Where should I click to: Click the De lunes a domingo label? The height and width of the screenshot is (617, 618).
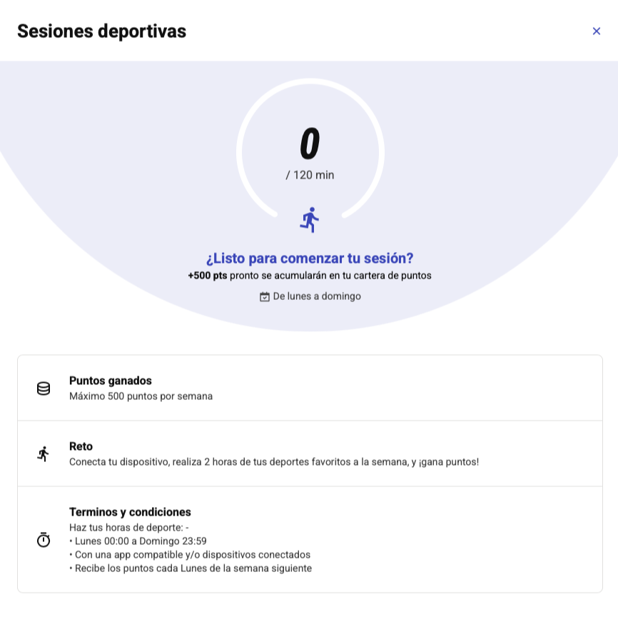pos(317,296)
